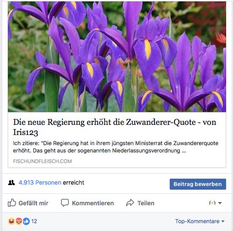Open the Zuwanderer-Quote article headline
233x231 pixels.
pyautogui.click(x=115, y=127)
